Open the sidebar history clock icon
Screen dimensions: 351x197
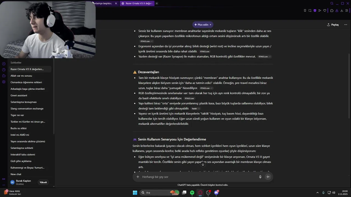[4, 70]
